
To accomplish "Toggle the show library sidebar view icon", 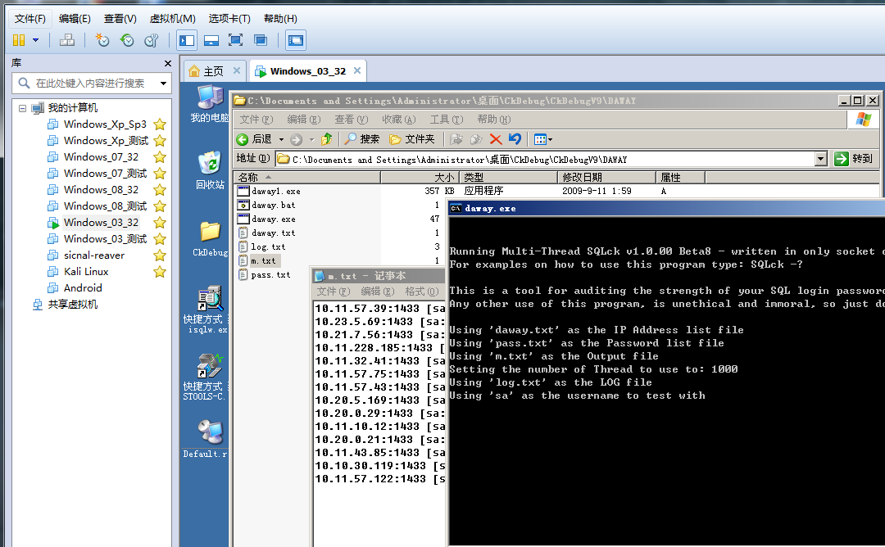I will point(187,40).
